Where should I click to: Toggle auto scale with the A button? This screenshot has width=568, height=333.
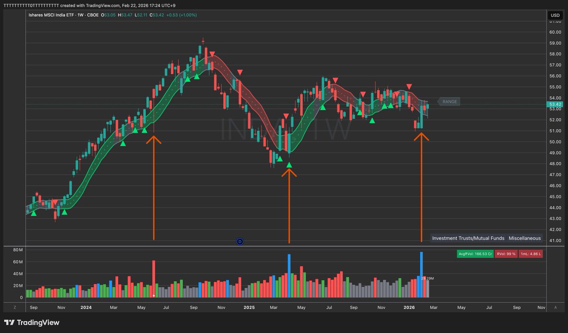point(555,307)
